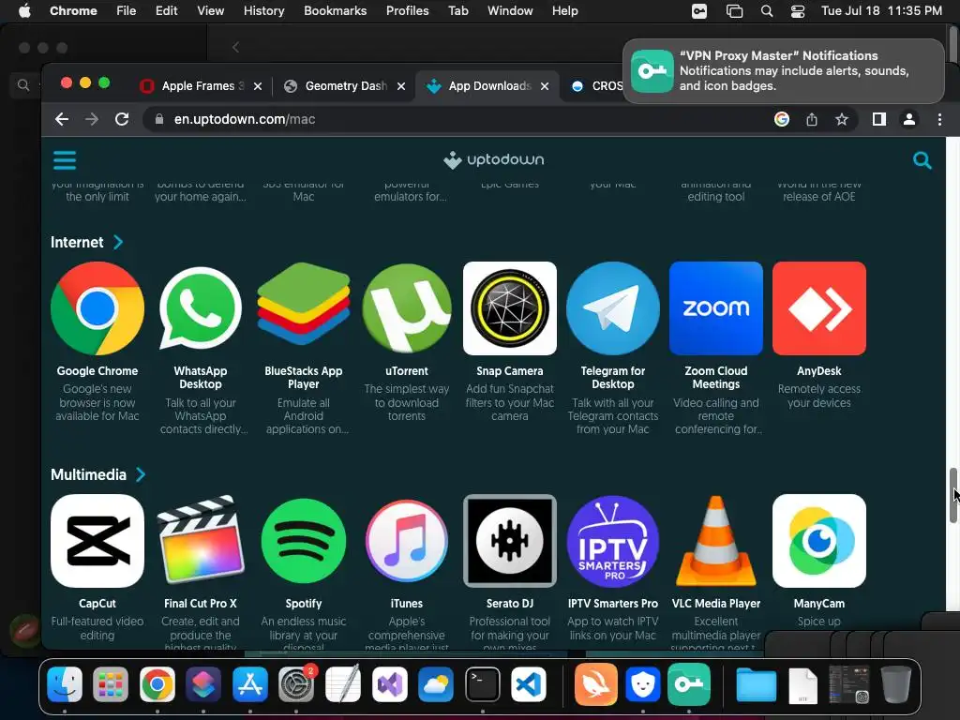Open the Profiles menu
This screenshot has width=960, height=720.
[x=407, y=11]
